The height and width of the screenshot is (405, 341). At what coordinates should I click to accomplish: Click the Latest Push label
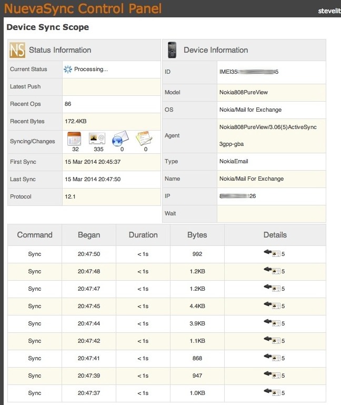(x=25, y=86)
